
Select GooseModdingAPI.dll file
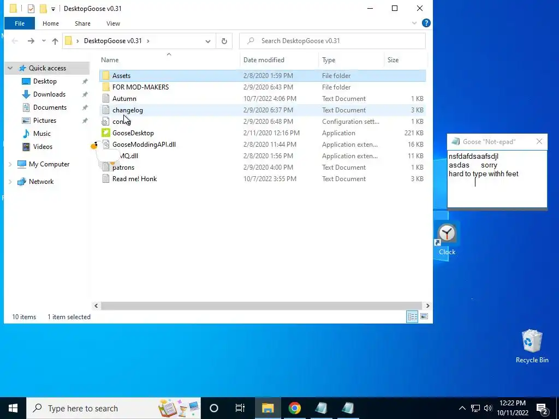(x=144, y=144)
